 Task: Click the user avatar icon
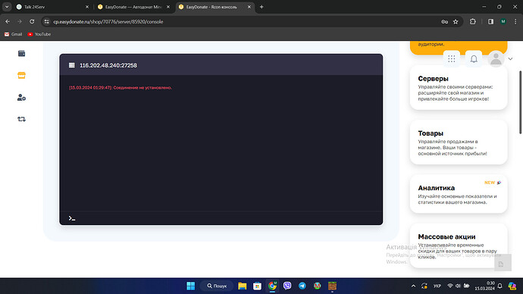(x=496, y=59)
